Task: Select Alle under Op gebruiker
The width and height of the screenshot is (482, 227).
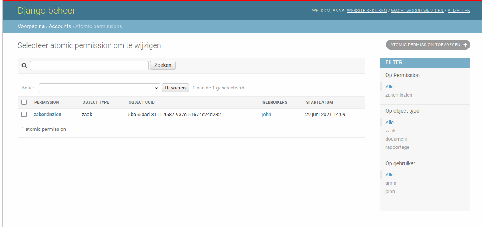Action: 390,175
